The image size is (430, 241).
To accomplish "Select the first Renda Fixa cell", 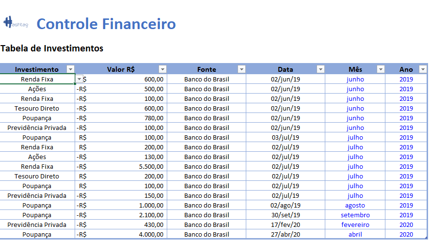I will (37, 79).
